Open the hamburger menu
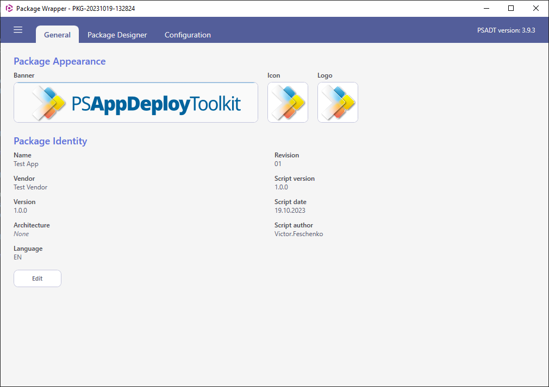The height and width of the screenshot is (387, 549). click(18, 30)
